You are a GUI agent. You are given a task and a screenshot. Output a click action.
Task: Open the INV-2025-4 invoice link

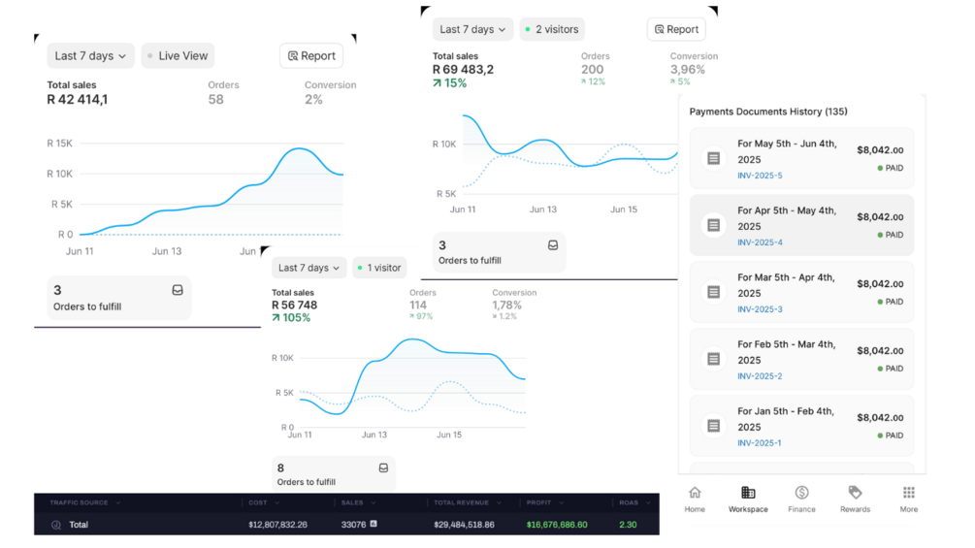point(760,242)
